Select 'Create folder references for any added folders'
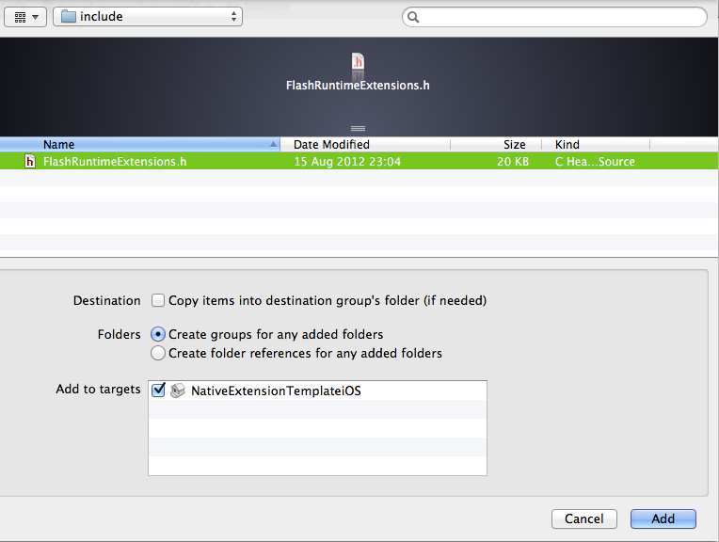Image resolution: width=719 pixels, height=542 pixels. (158, 353)
